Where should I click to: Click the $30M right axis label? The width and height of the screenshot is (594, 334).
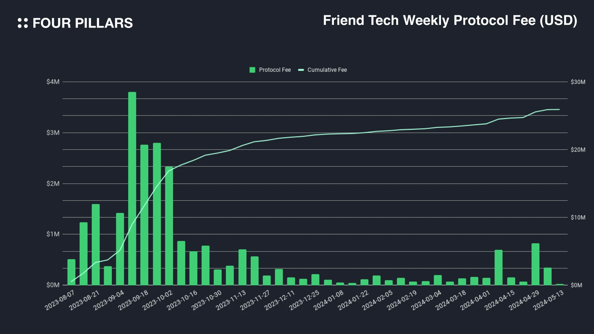[x=578, y=82]
